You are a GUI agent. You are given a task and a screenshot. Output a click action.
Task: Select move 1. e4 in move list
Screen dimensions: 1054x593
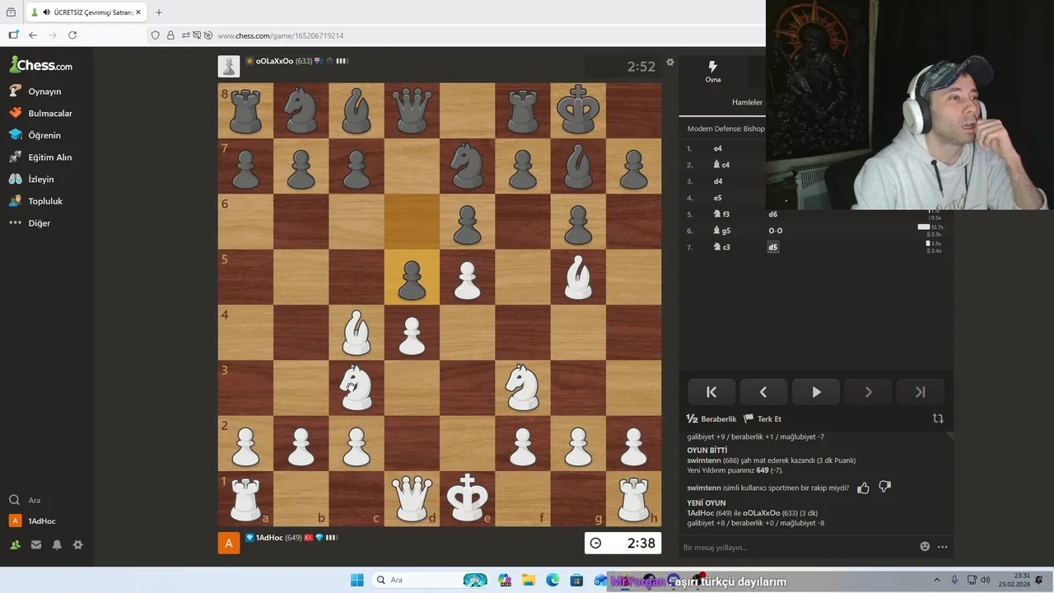[718, 148]
